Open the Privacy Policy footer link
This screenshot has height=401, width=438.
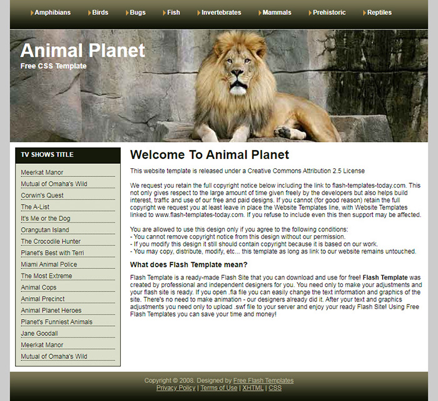click(x=176, y=388)
